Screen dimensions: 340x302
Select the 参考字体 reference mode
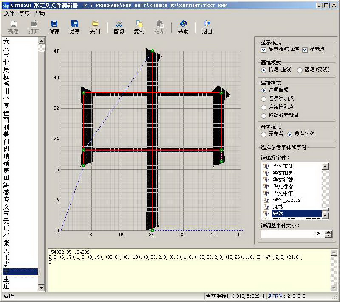coord(289,134)
